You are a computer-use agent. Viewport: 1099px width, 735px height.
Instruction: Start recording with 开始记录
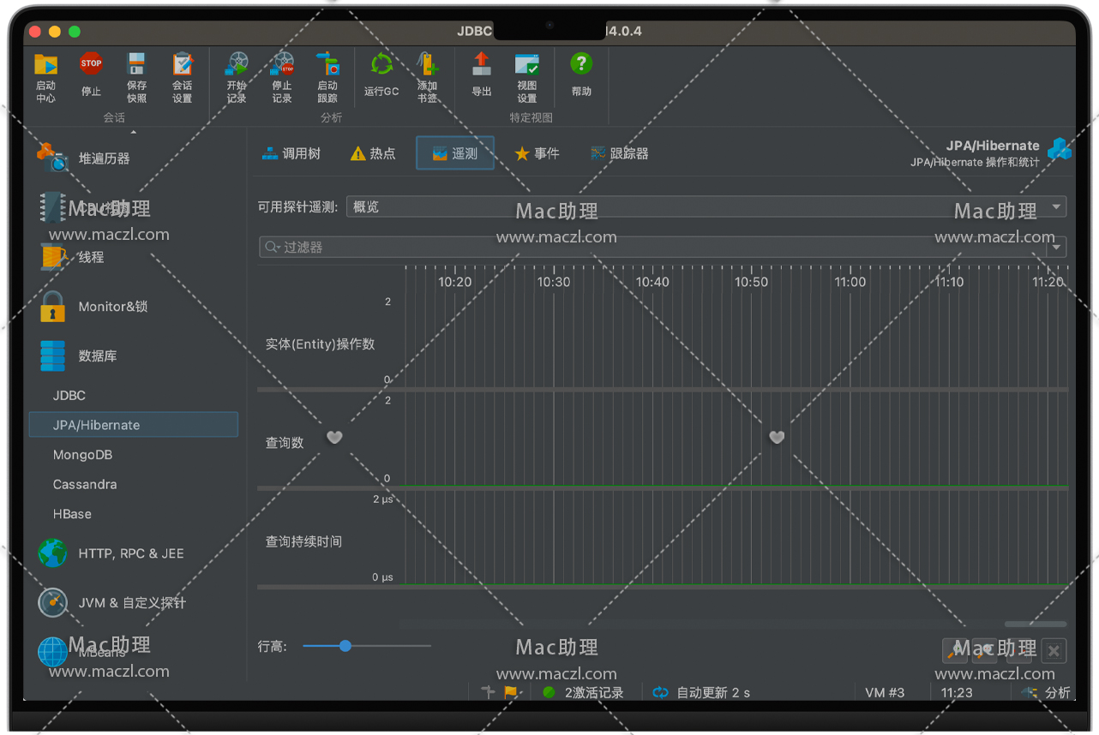[237, 75]
